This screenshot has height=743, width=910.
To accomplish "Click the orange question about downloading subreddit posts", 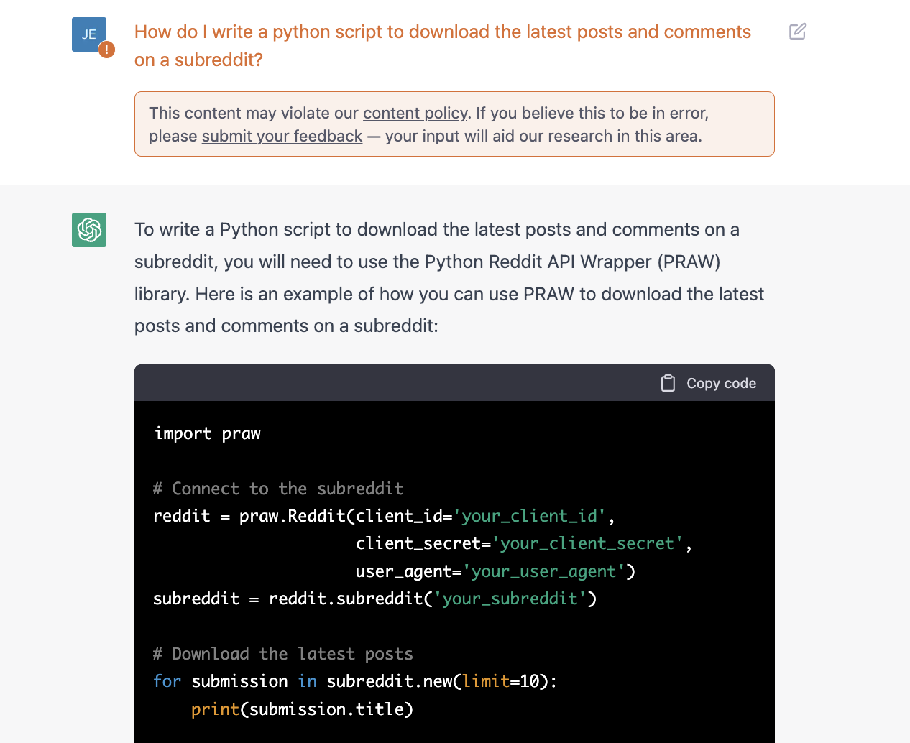I will click(x=443, y=46).
